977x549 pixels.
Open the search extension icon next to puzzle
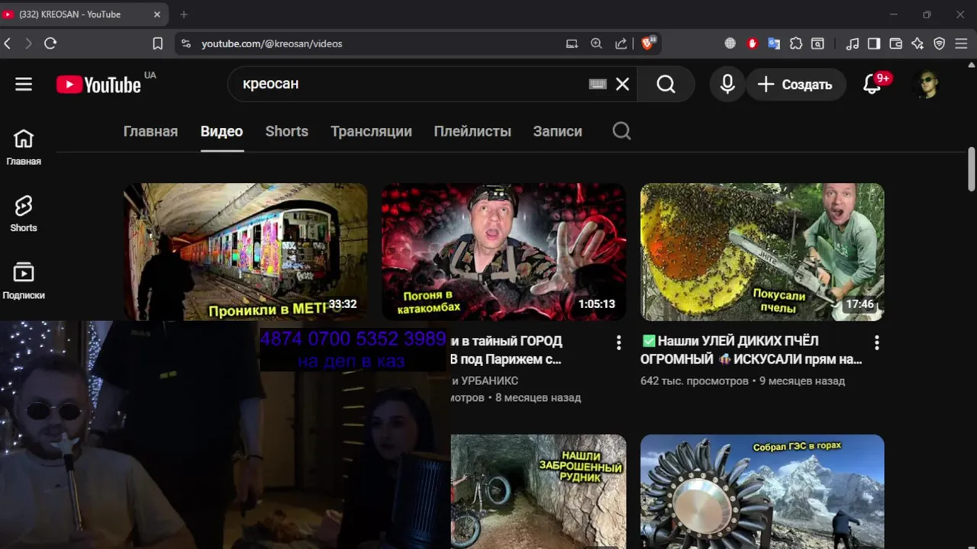tap(817, 43)
